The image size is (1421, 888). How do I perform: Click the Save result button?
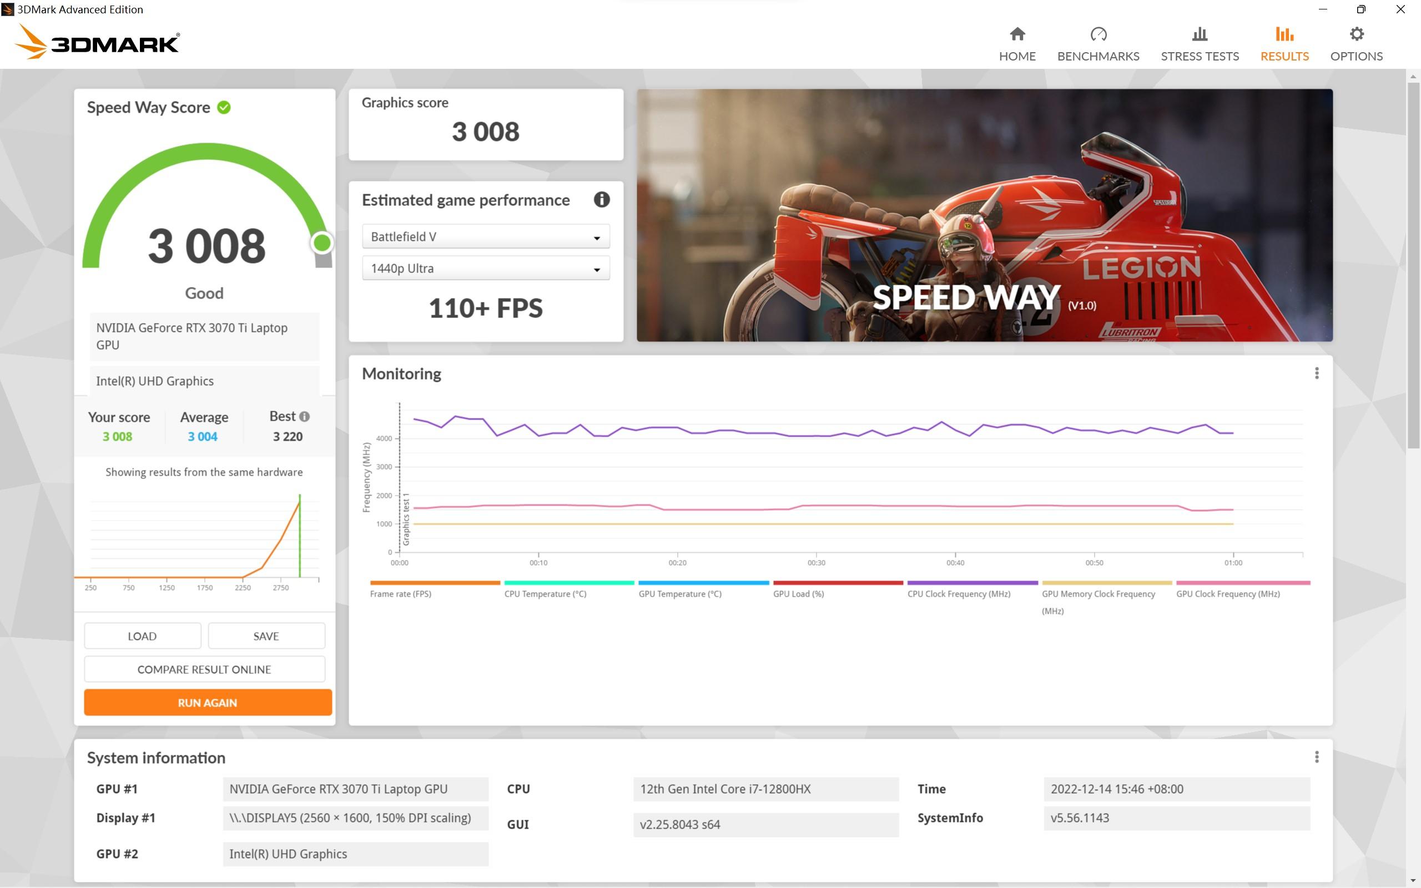click(x=266, y=636)
